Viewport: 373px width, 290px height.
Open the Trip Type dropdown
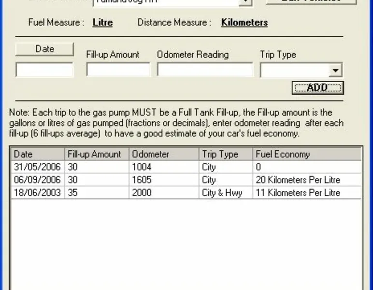[x=335, y=70]
